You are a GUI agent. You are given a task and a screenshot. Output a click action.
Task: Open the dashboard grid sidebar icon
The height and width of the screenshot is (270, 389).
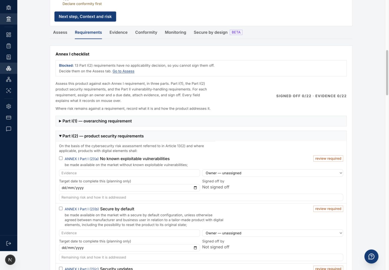coord(8,35)
